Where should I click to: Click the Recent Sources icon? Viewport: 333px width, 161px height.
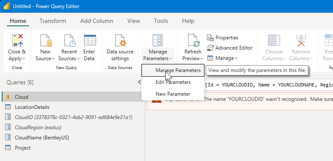pyautogui.click(x=70, y=41)
